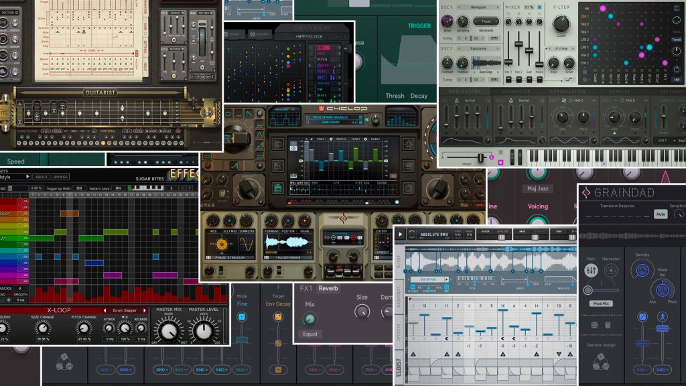686x386 pixels.
Task: Select the Harvester circular icon
Action: pos(611,271)
